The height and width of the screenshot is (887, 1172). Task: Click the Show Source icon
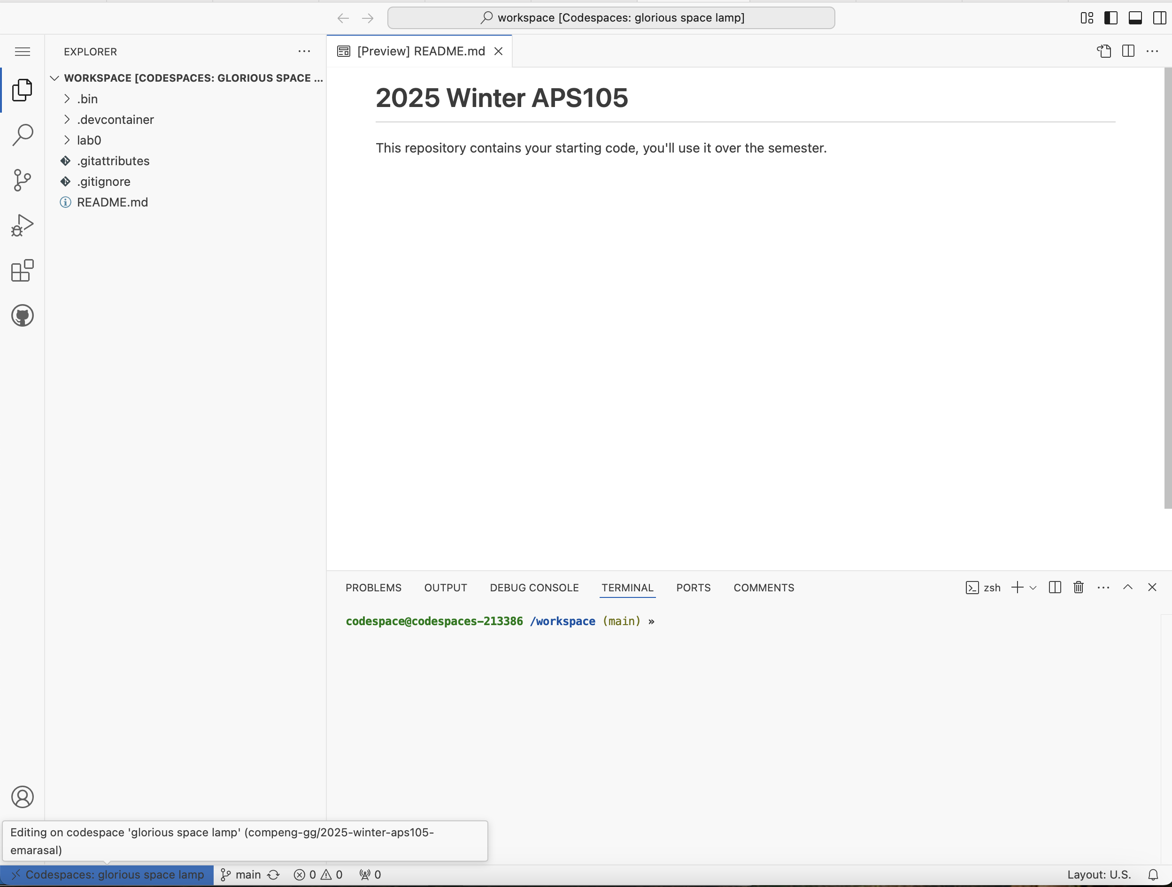(x=1104, y=51)
